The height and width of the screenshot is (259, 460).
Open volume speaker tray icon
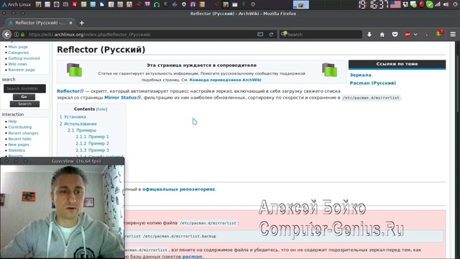pyautogui.click(x=446, y=4)
